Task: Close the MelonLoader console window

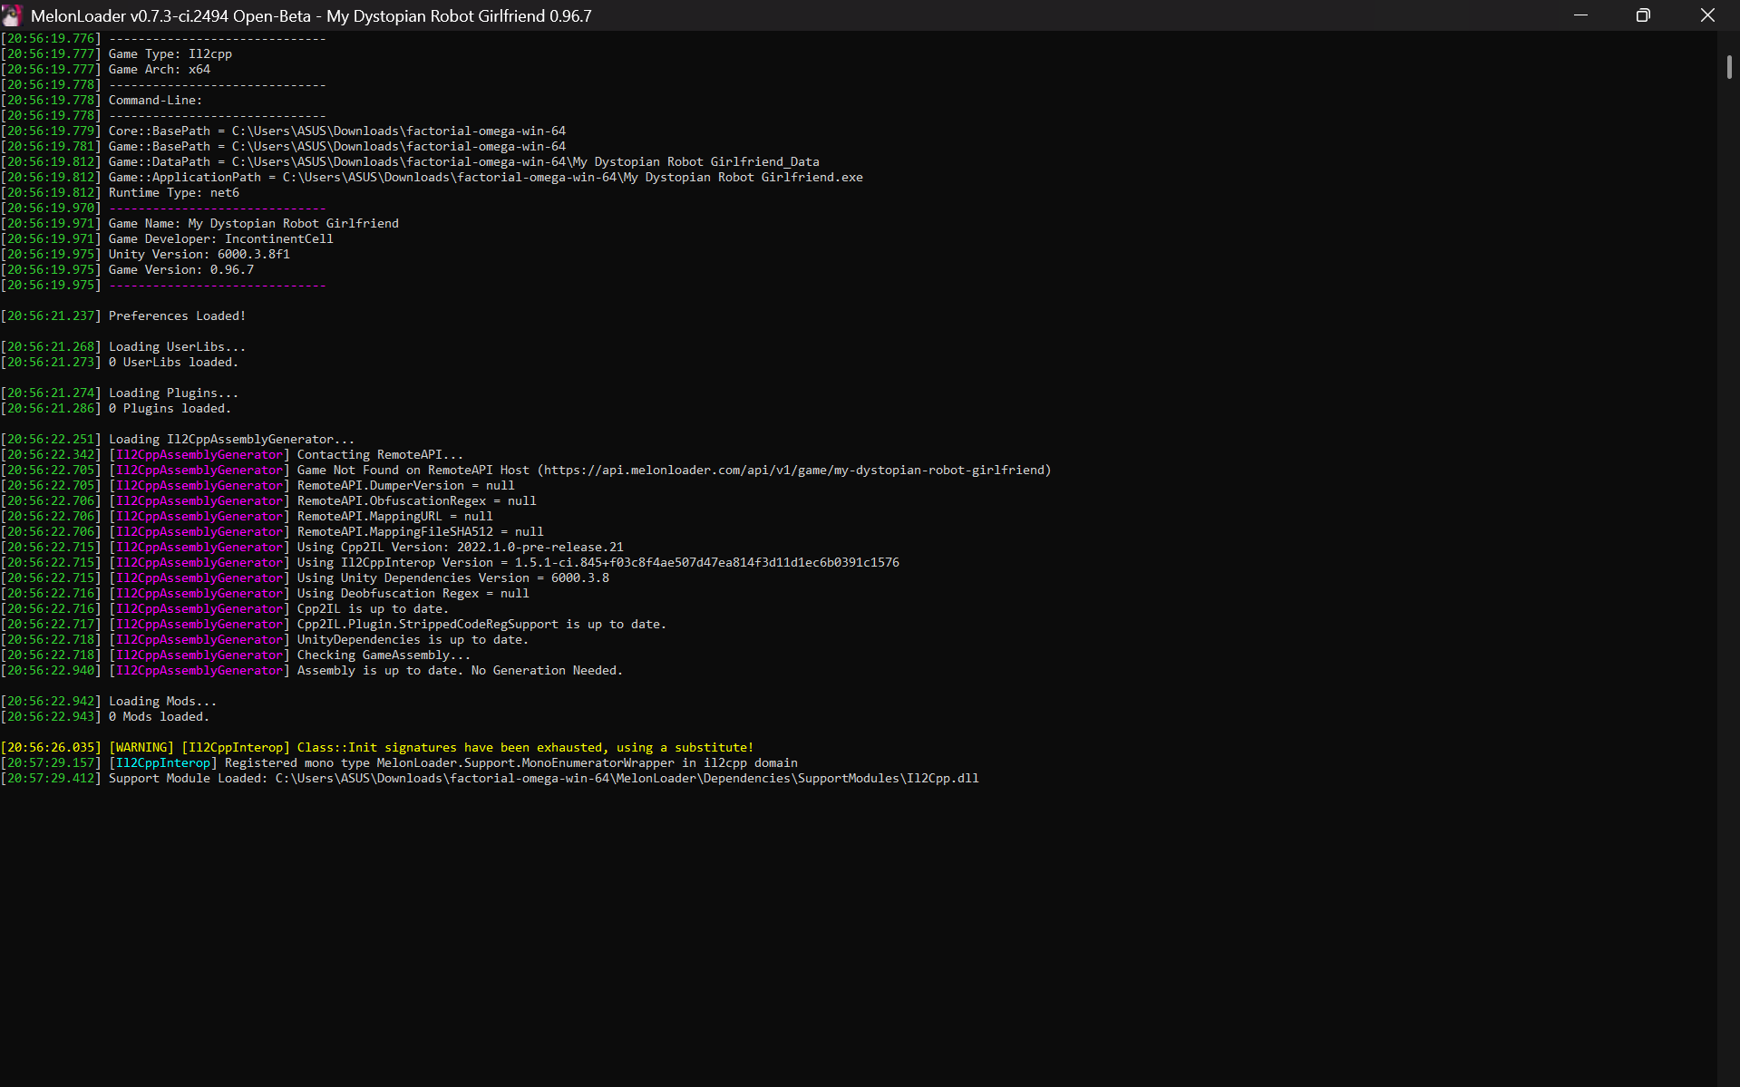Action: [x=1707, y=15]
